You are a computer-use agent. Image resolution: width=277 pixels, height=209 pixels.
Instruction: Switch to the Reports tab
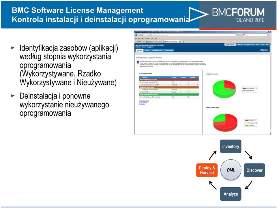(x=147, y=51)
